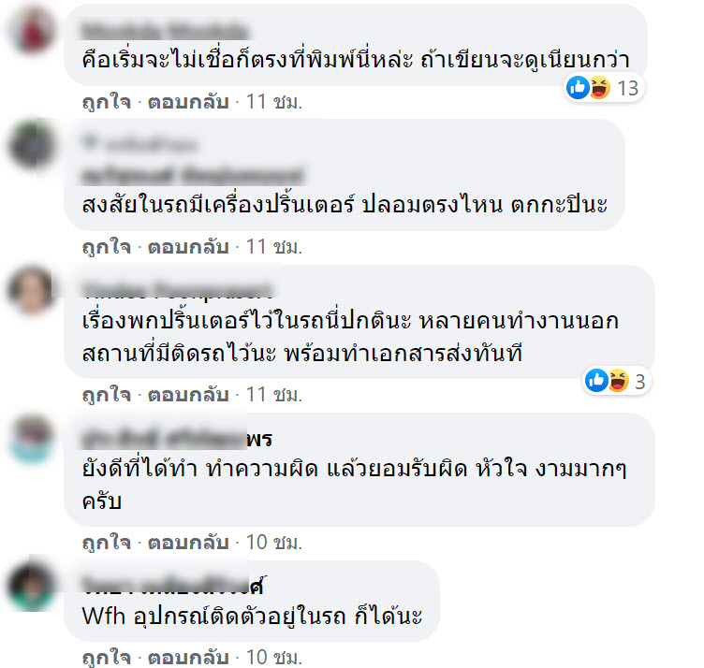Click ตอบกลับ below the Wfh comment
Screen dimensions: 704x668
click(188, 658)
